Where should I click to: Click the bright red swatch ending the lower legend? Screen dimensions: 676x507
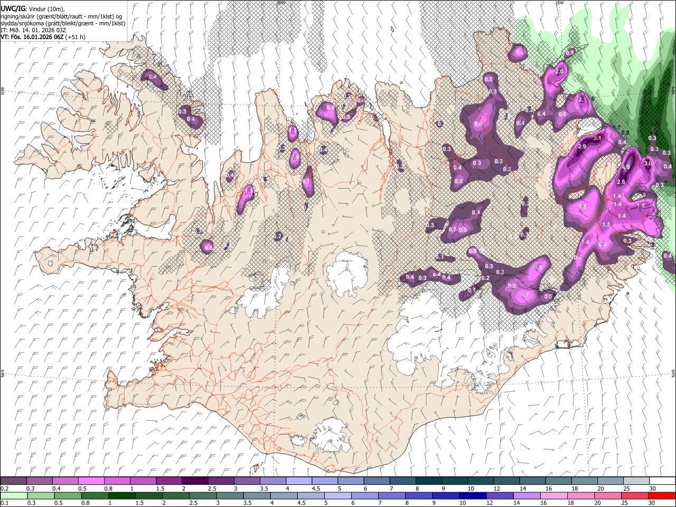coord(661,495)
